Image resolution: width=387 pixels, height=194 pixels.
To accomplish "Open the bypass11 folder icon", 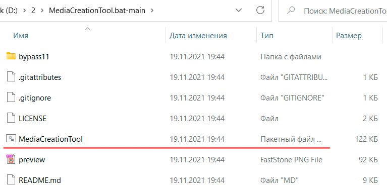I will click(11, 56).
